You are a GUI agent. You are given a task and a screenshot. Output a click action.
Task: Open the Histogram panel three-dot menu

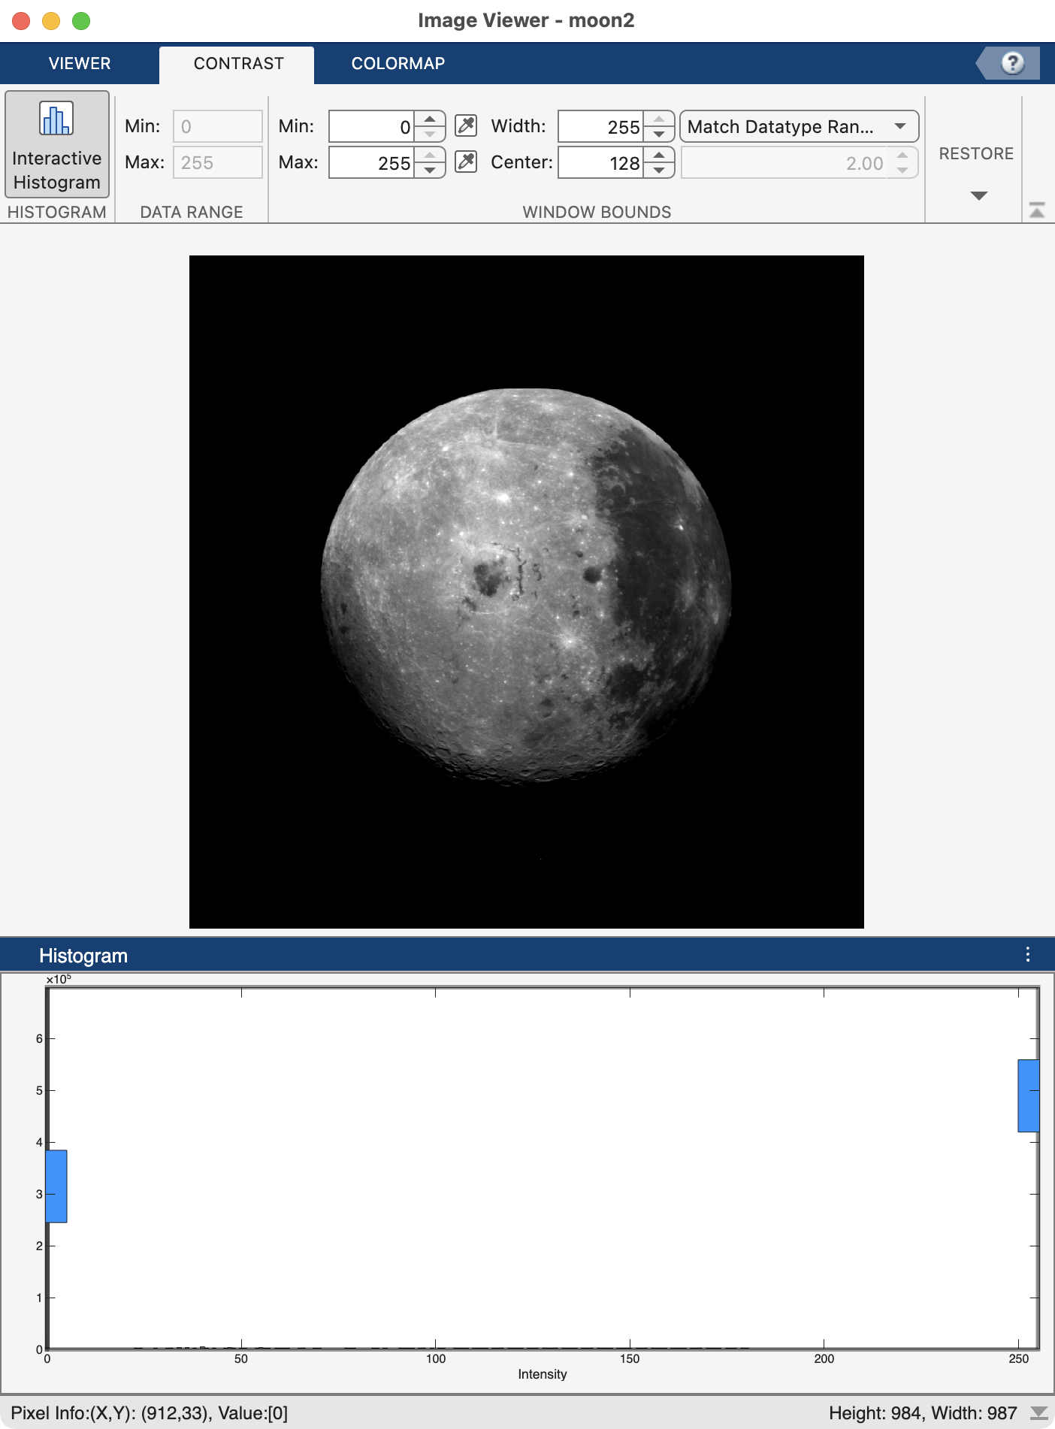(1027, 954)
